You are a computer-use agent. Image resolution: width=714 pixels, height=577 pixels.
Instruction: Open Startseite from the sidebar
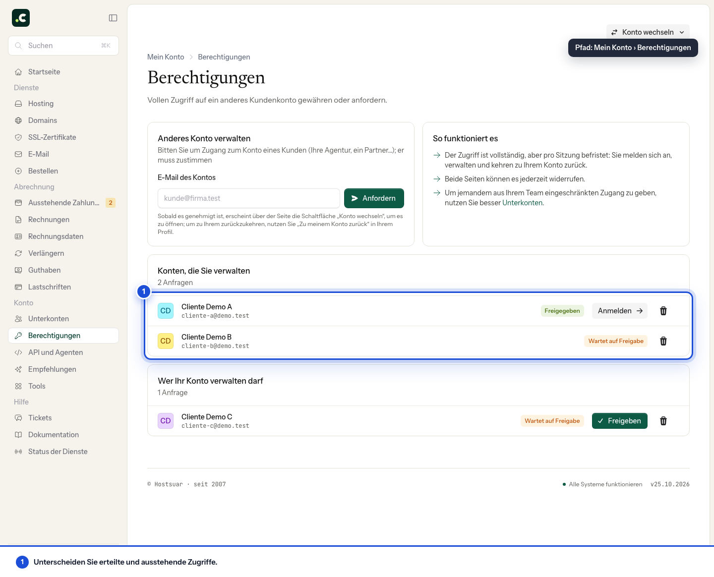coord(63,72)
